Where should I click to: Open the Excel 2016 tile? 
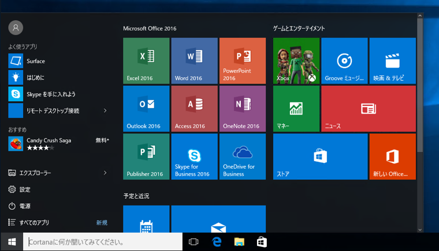(x=146, y=61)
